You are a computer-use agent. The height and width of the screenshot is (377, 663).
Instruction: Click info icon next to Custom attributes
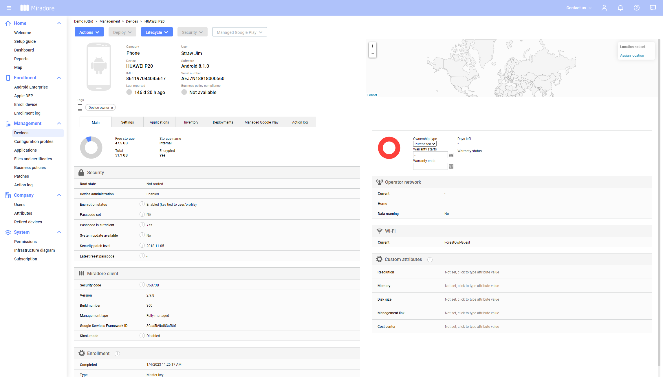pos(430,260)
